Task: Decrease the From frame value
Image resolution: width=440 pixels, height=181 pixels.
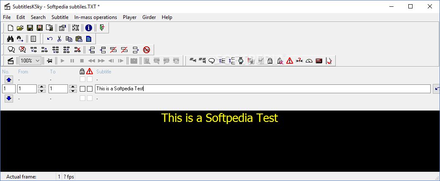Action: pyautogui.click(x=41, y=91)
